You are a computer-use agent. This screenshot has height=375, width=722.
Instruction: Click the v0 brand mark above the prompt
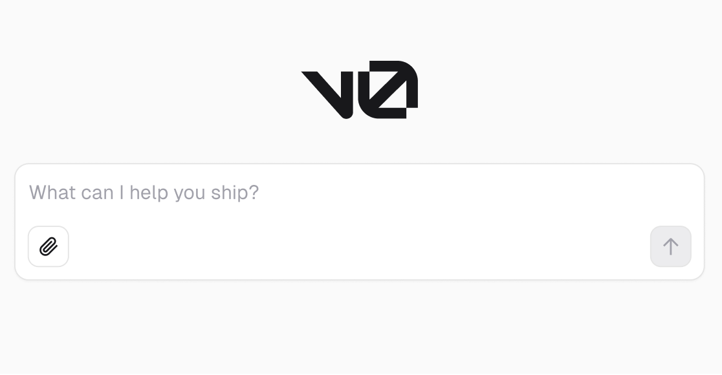pyautogui.click(x=360, y=89)
